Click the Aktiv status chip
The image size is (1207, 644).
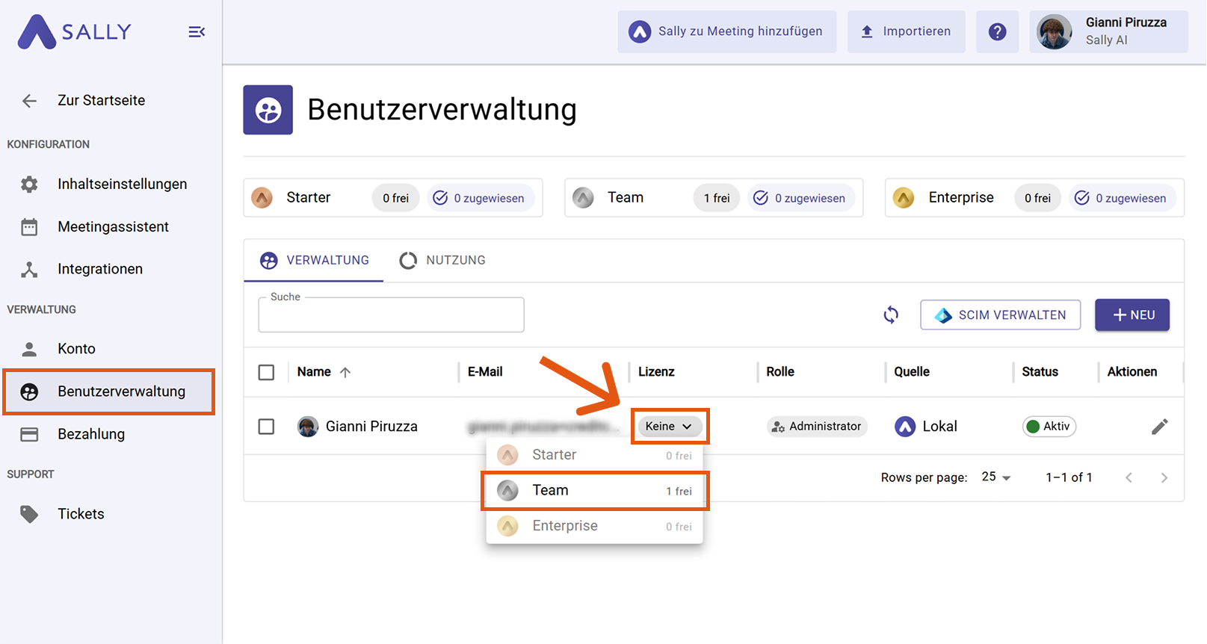coord(1049,427)
